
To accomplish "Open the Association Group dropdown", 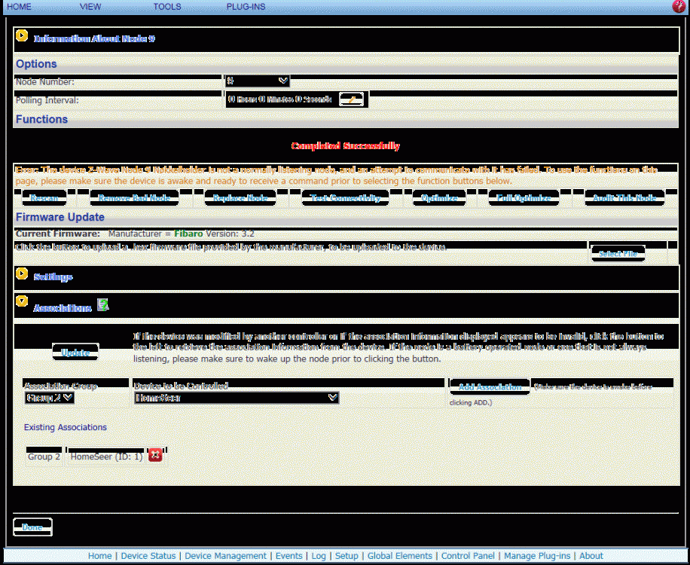I will 49,397.
